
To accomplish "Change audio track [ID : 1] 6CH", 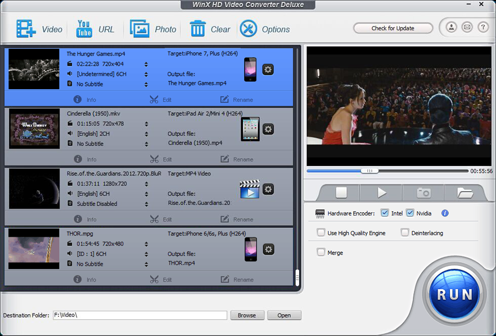I will [x=146, y=254].
